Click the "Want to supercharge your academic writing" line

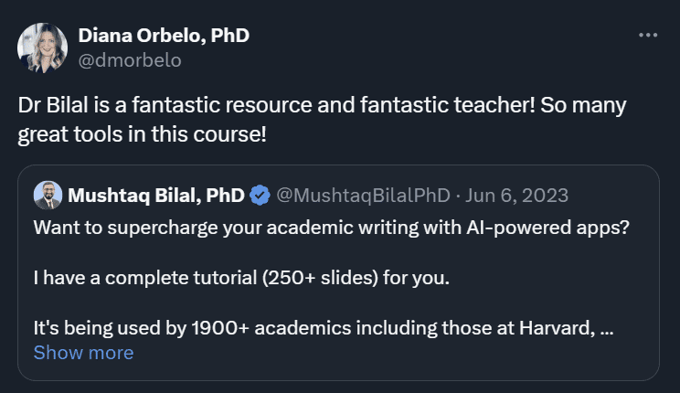click(228, 227)
